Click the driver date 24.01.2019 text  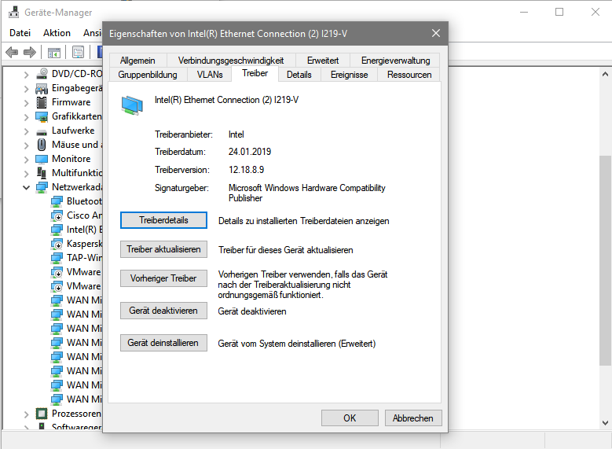click(250, 152)
